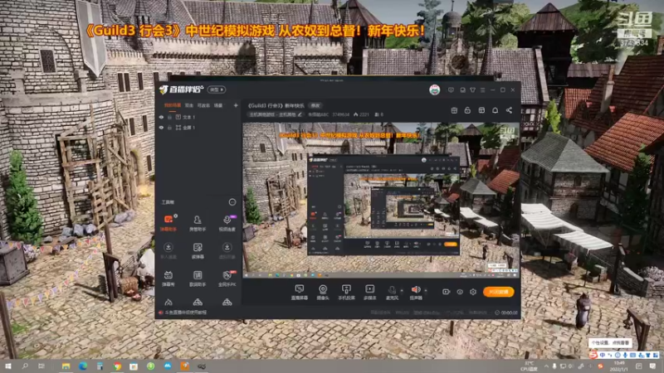The width and height of the screenshot is (664, 373).
Task: Click the 00:00:00 stream timer
Action: pyautogui.click(x=506, y=312)
